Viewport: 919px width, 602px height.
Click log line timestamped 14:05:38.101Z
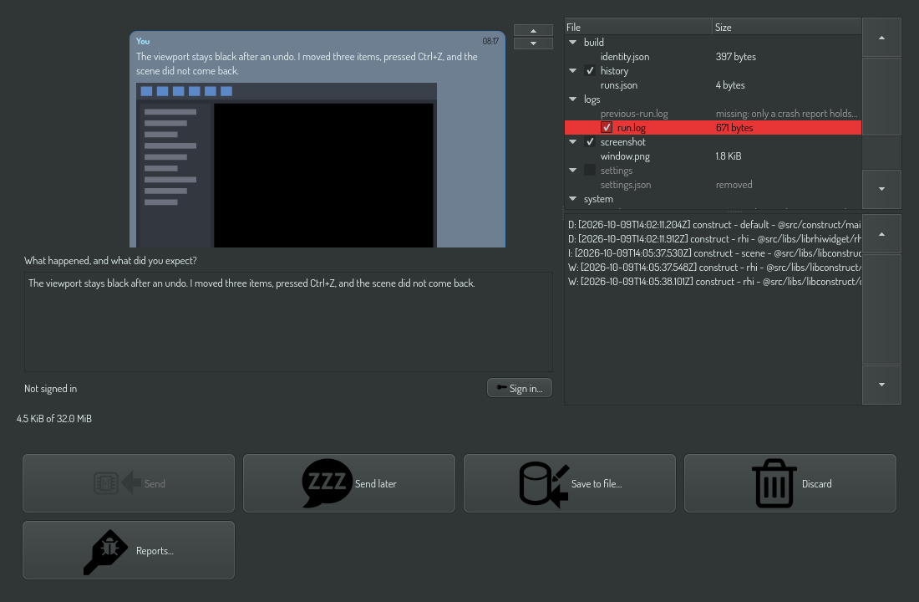tap(713, 282)
